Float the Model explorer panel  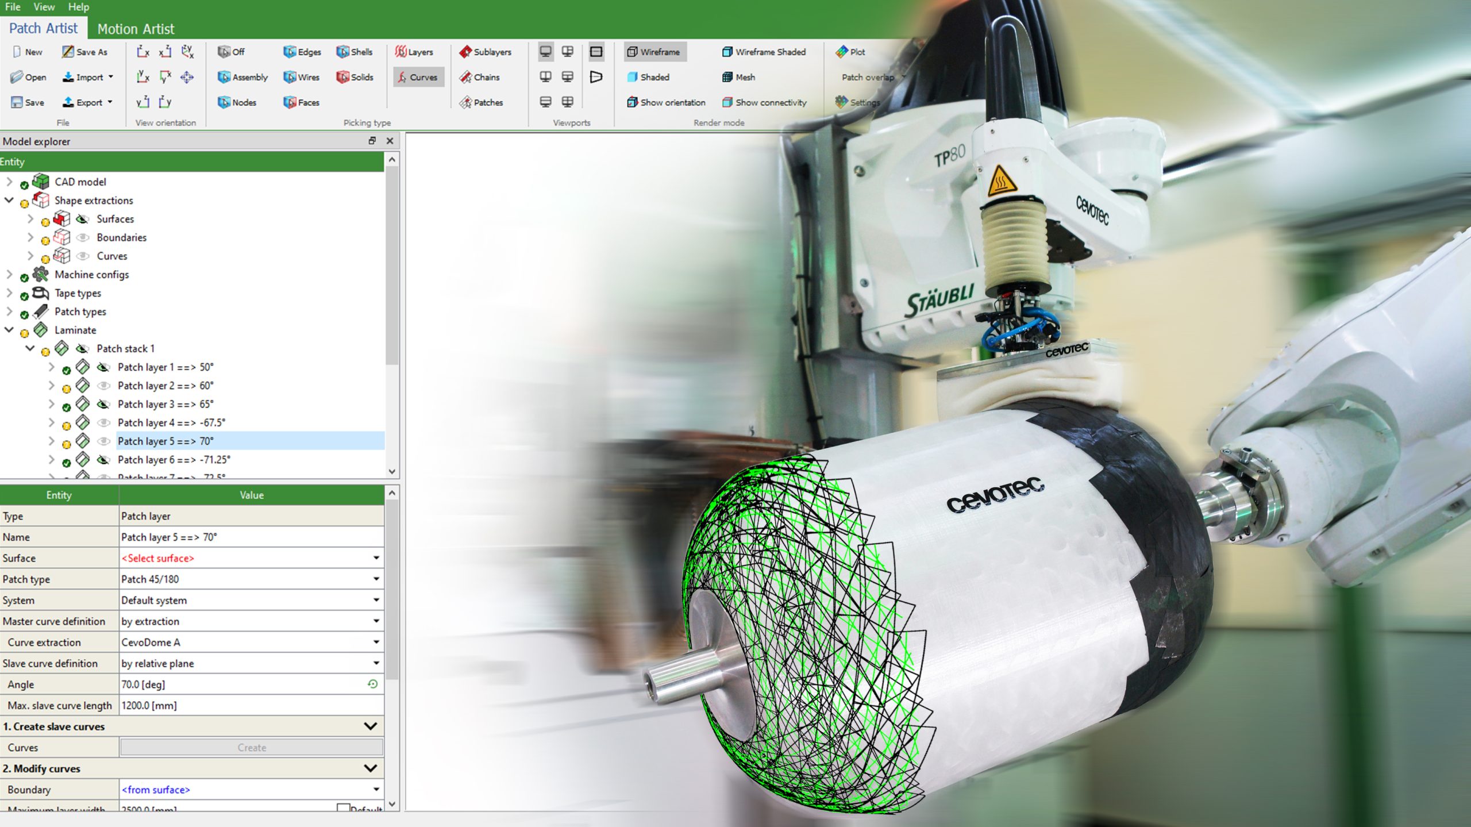372,141
